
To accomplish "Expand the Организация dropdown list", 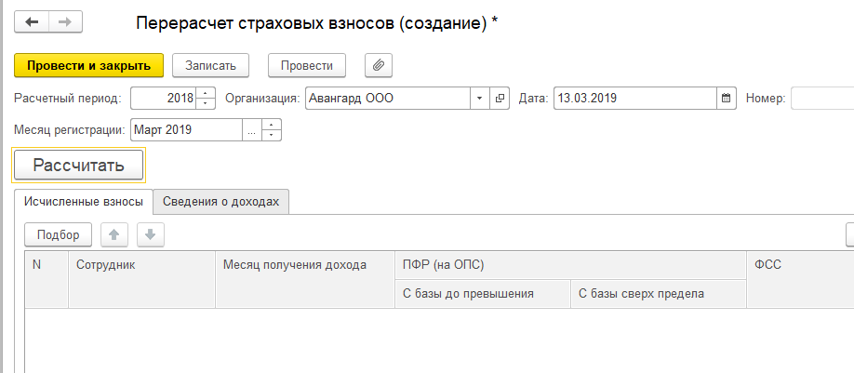I will (479, 98).
